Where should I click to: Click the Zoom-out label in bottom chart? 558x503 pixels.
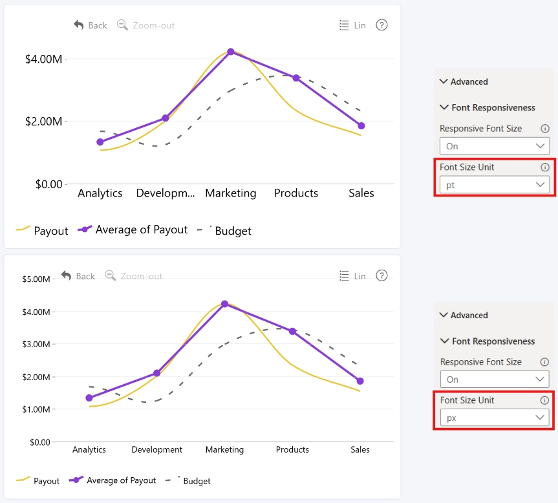[142, 276]
